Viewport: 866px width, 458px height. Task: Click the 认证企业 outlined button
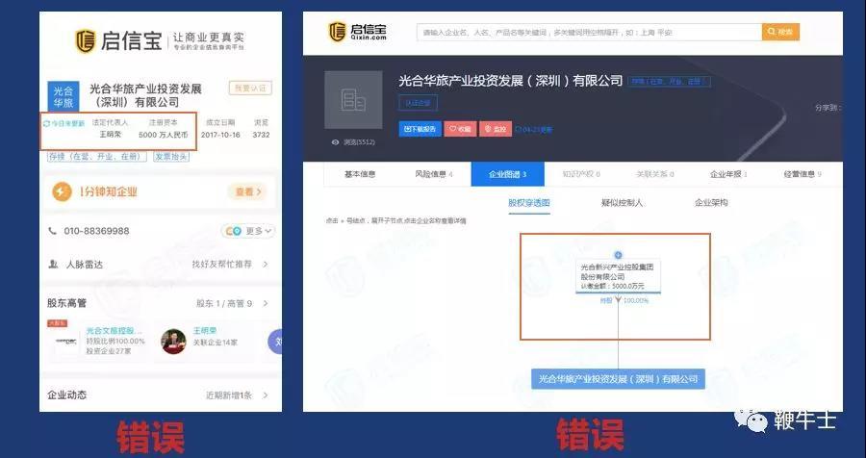pyautogui.click(x=419, y=103)
